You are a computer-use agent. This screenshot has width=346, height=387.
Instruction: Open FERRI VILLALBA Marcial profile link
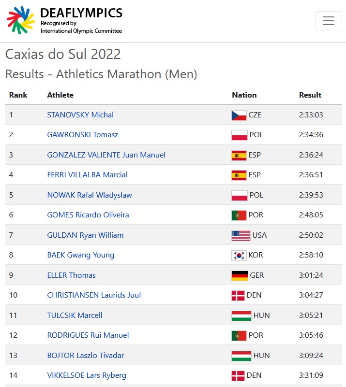click(x=87, y=175)
